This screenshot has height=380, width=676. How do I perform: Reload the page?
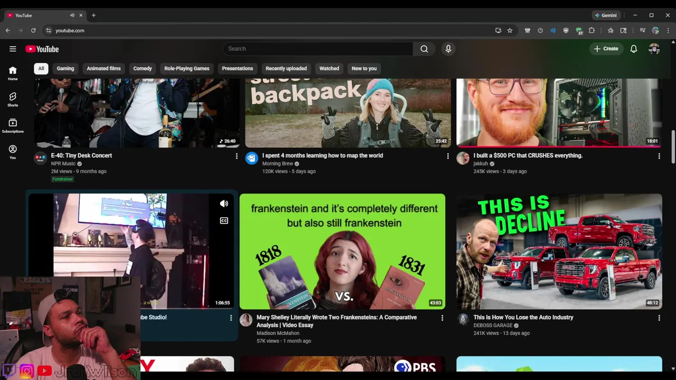click(x=33, y=31)
